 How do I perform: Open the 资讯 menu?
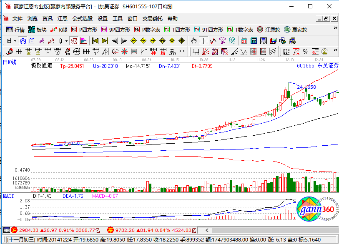click(48, 19)
